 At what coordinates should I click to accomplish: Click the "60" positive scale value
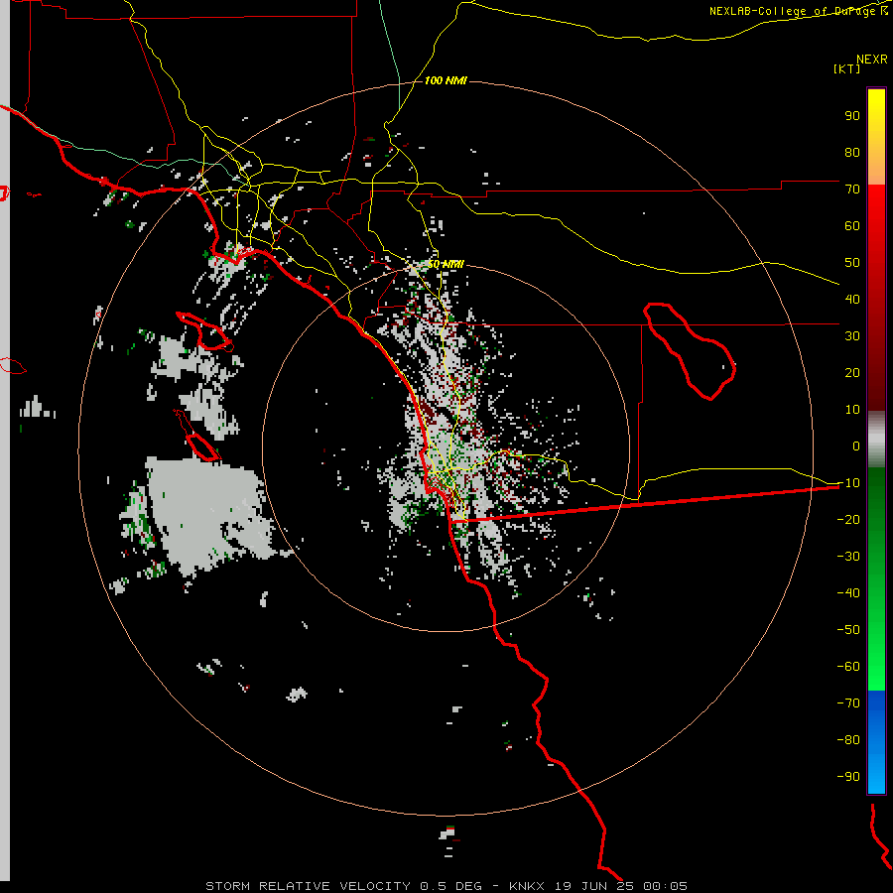coord(852,226)
